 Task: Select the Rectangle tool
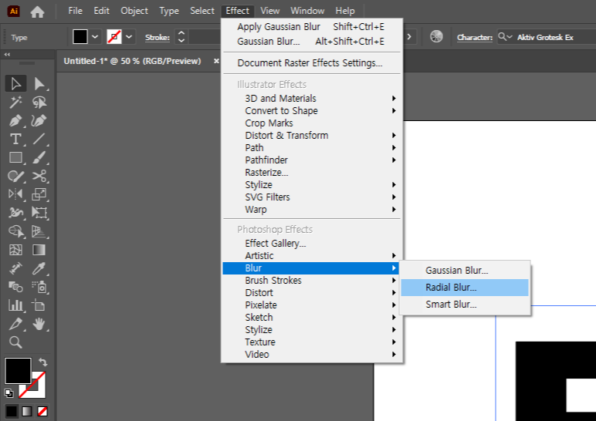[15, 157]
